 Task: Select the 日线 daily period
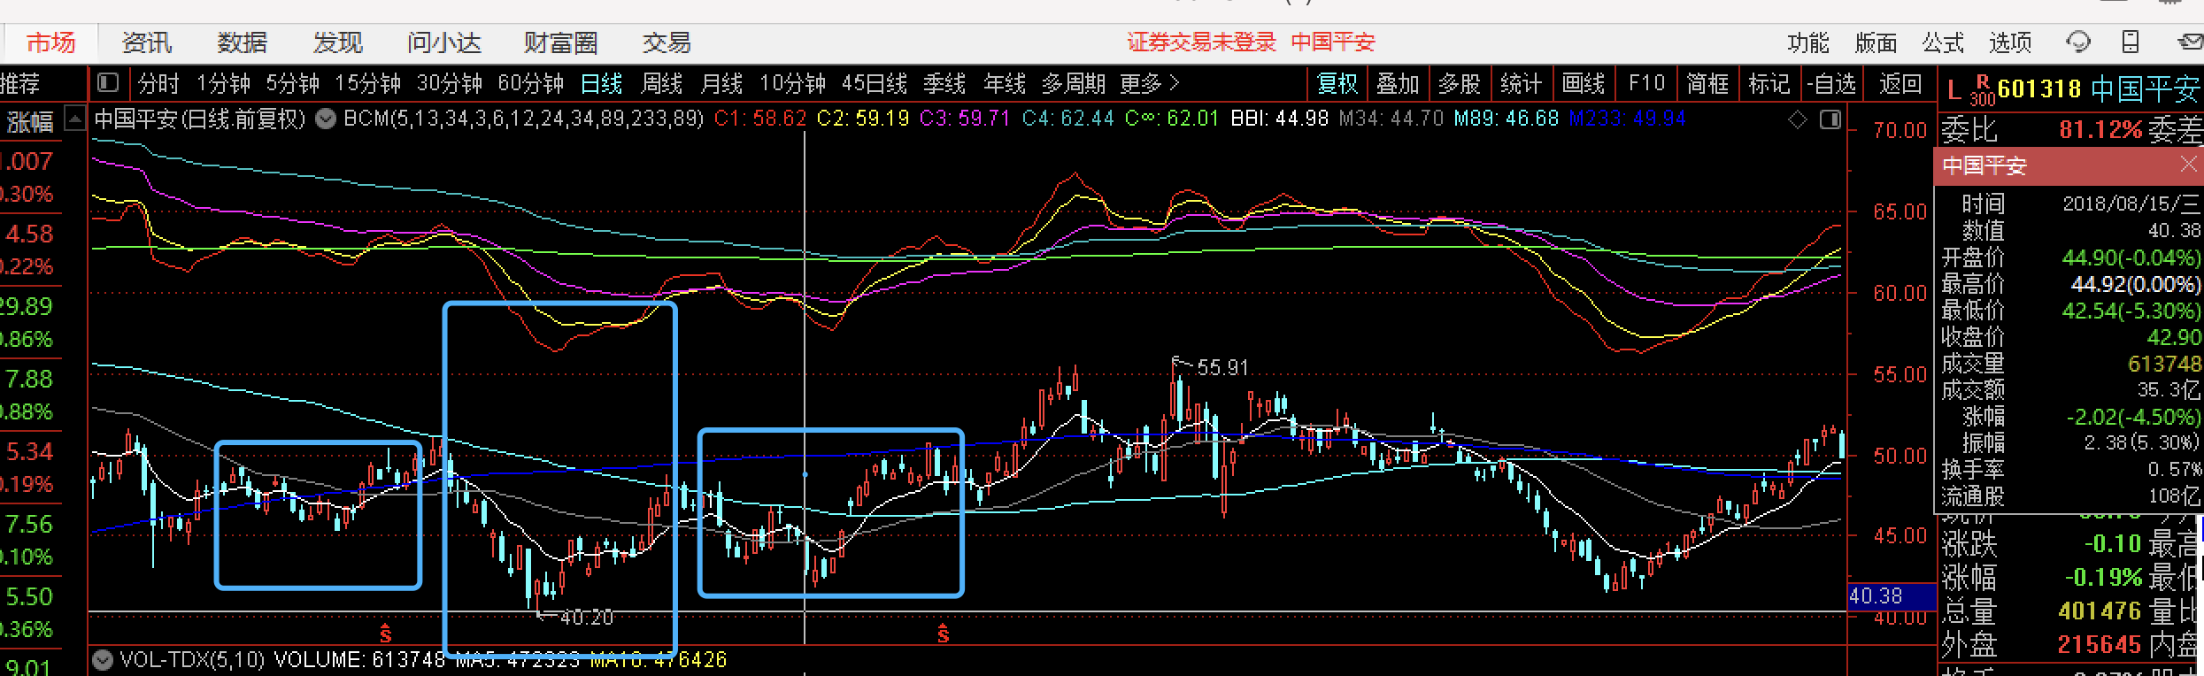click(601, 83)
